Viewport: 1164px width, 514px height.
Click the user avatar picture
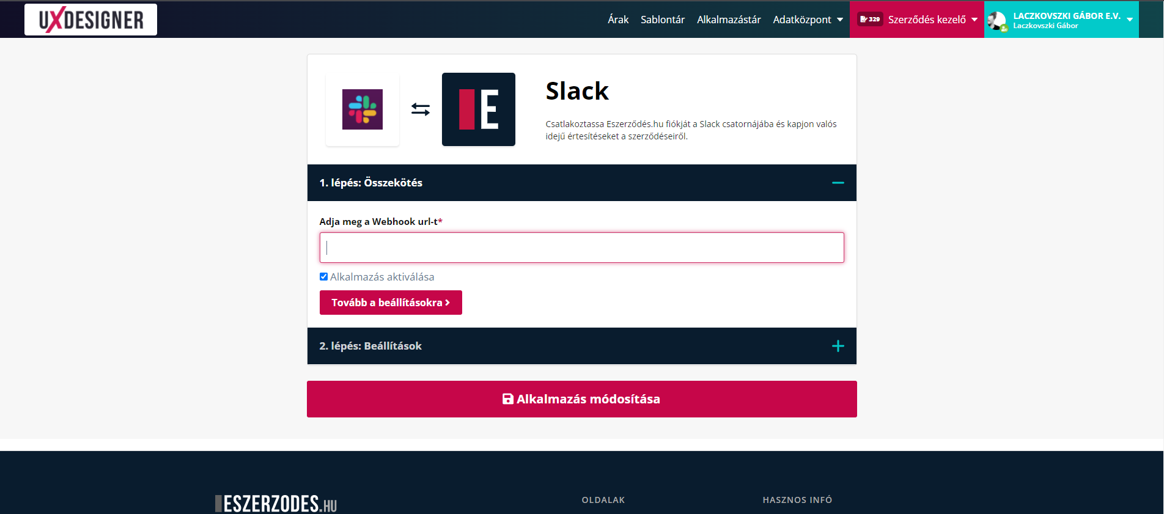point(997,20)
